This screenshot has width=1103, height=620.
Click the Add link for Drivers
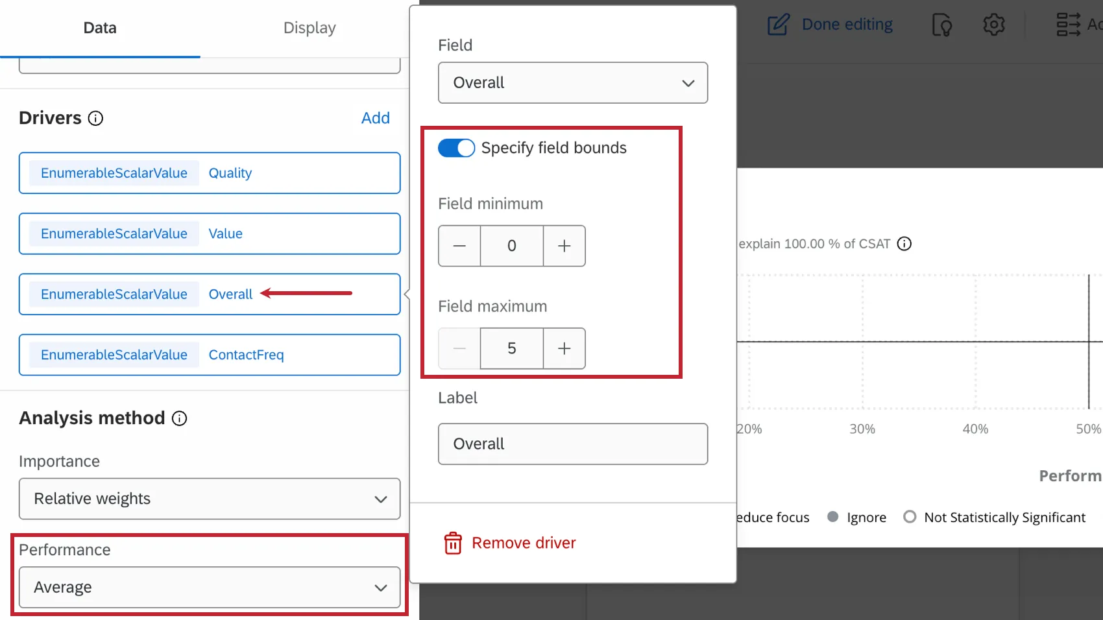[376, 118]
